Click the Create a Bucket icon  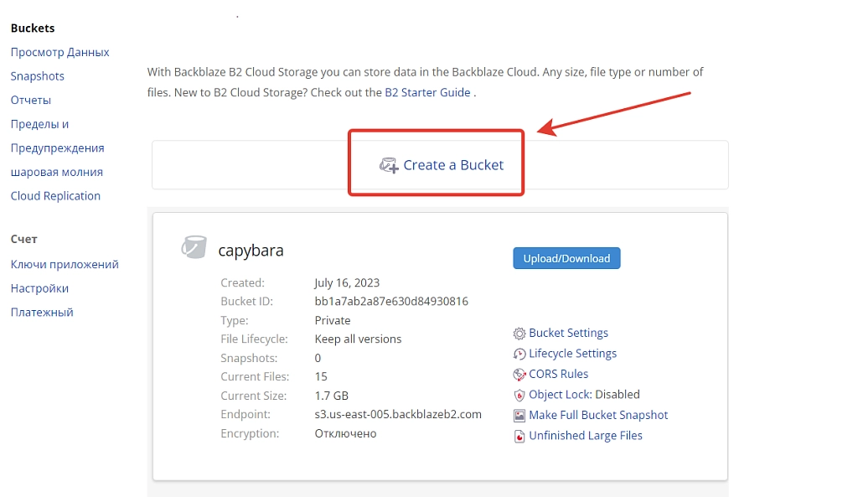click(389, 165)
